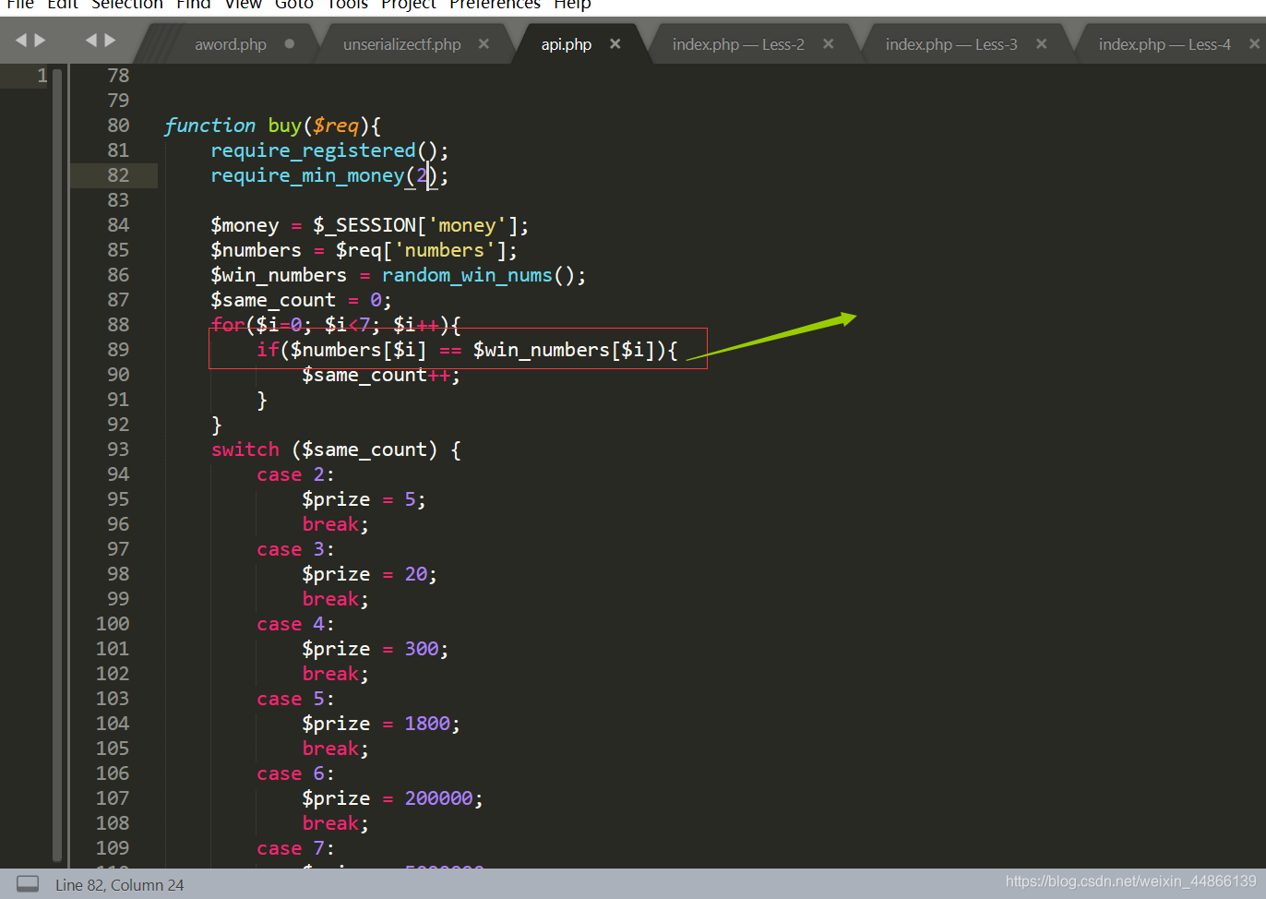Click the left-pointing tab scroll arrow beside aword.php tab
1266x899 pixels.
click(91, 40)
